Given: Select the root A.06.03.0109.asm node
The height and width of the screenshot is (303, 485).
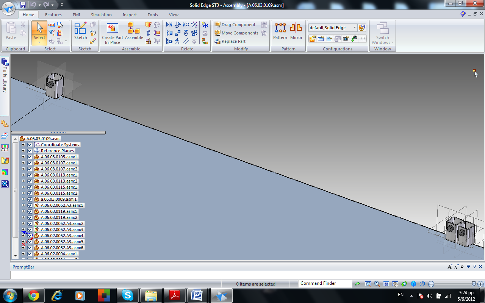Looking at the screenshot, I should click(x=43, y=139).
